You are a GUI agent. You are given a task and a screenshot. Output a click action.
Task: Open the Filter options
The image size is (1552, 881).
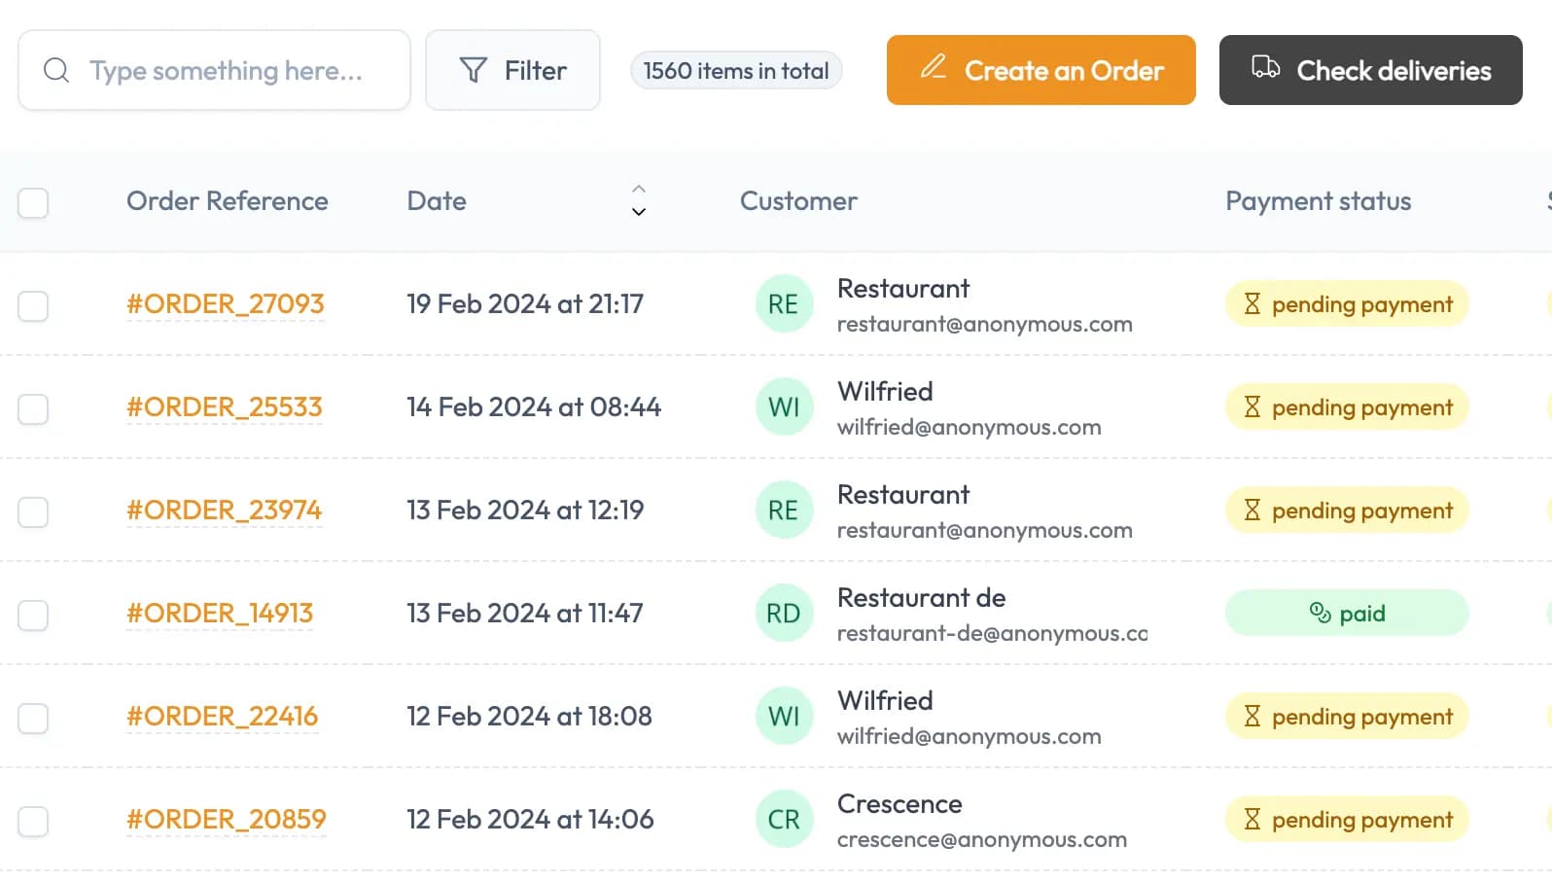512,70
